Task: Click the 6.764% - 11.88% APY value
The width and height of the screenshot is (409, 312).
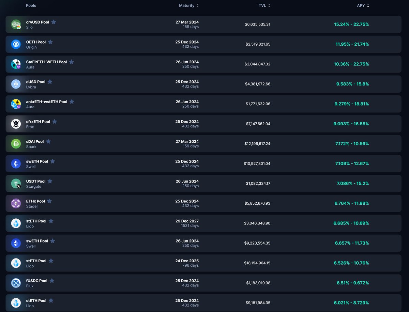Action: tap(352, 203)
